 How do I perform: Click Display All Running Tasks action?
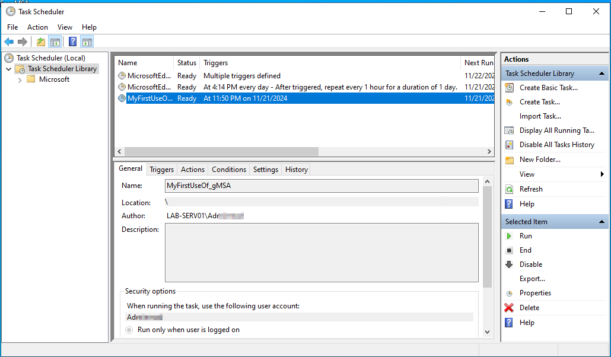[x=556, y=130]
